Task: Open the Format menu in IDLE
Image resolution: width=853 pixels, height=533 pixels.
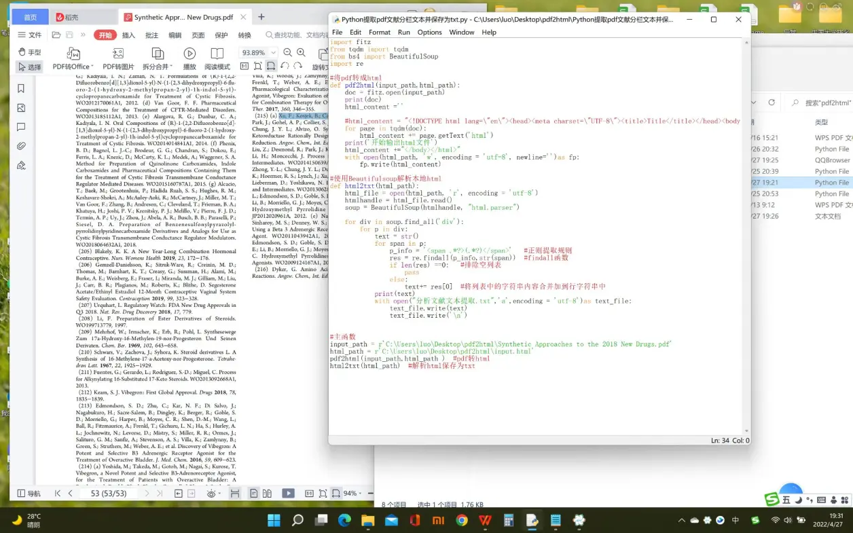Action: coord(380,32)
